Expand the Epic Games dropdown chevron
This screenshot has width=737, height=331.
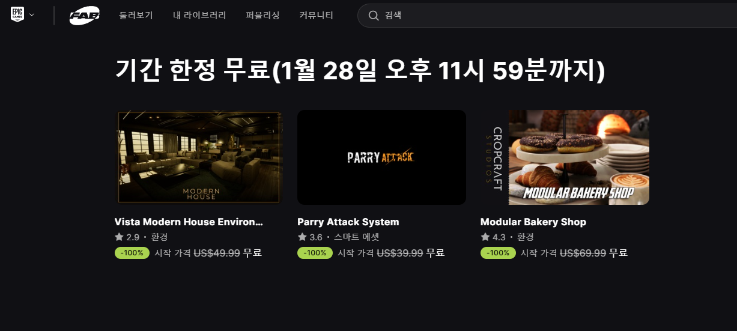click(32, 14)
